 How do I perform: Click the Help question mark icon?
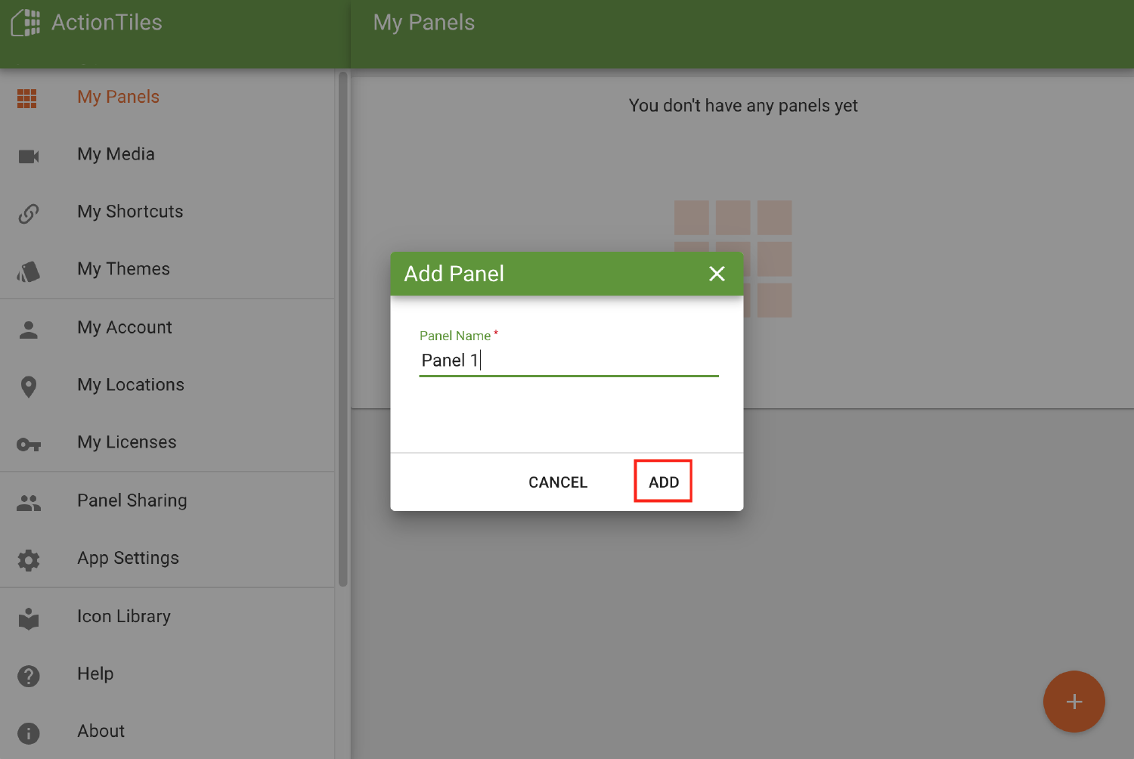28,676
